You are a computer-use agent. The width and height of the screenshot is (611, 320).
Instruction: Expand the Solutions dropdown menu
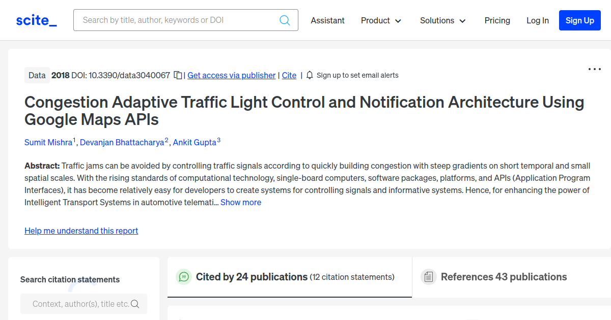point(442,20)
